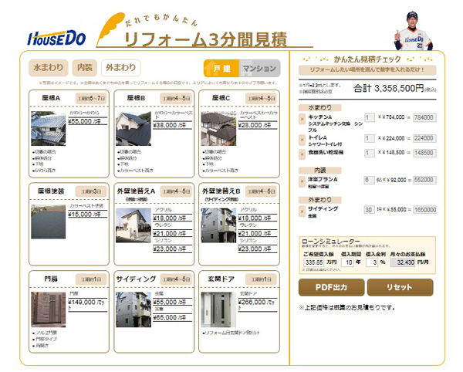Click the サイディング quantity field showing 30
The height and width of the screenshot is (372, 463).
[369, 209]
